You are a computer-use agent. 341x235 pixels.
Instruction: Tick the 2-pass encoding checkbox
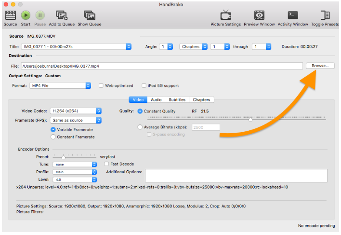(149, 134)
